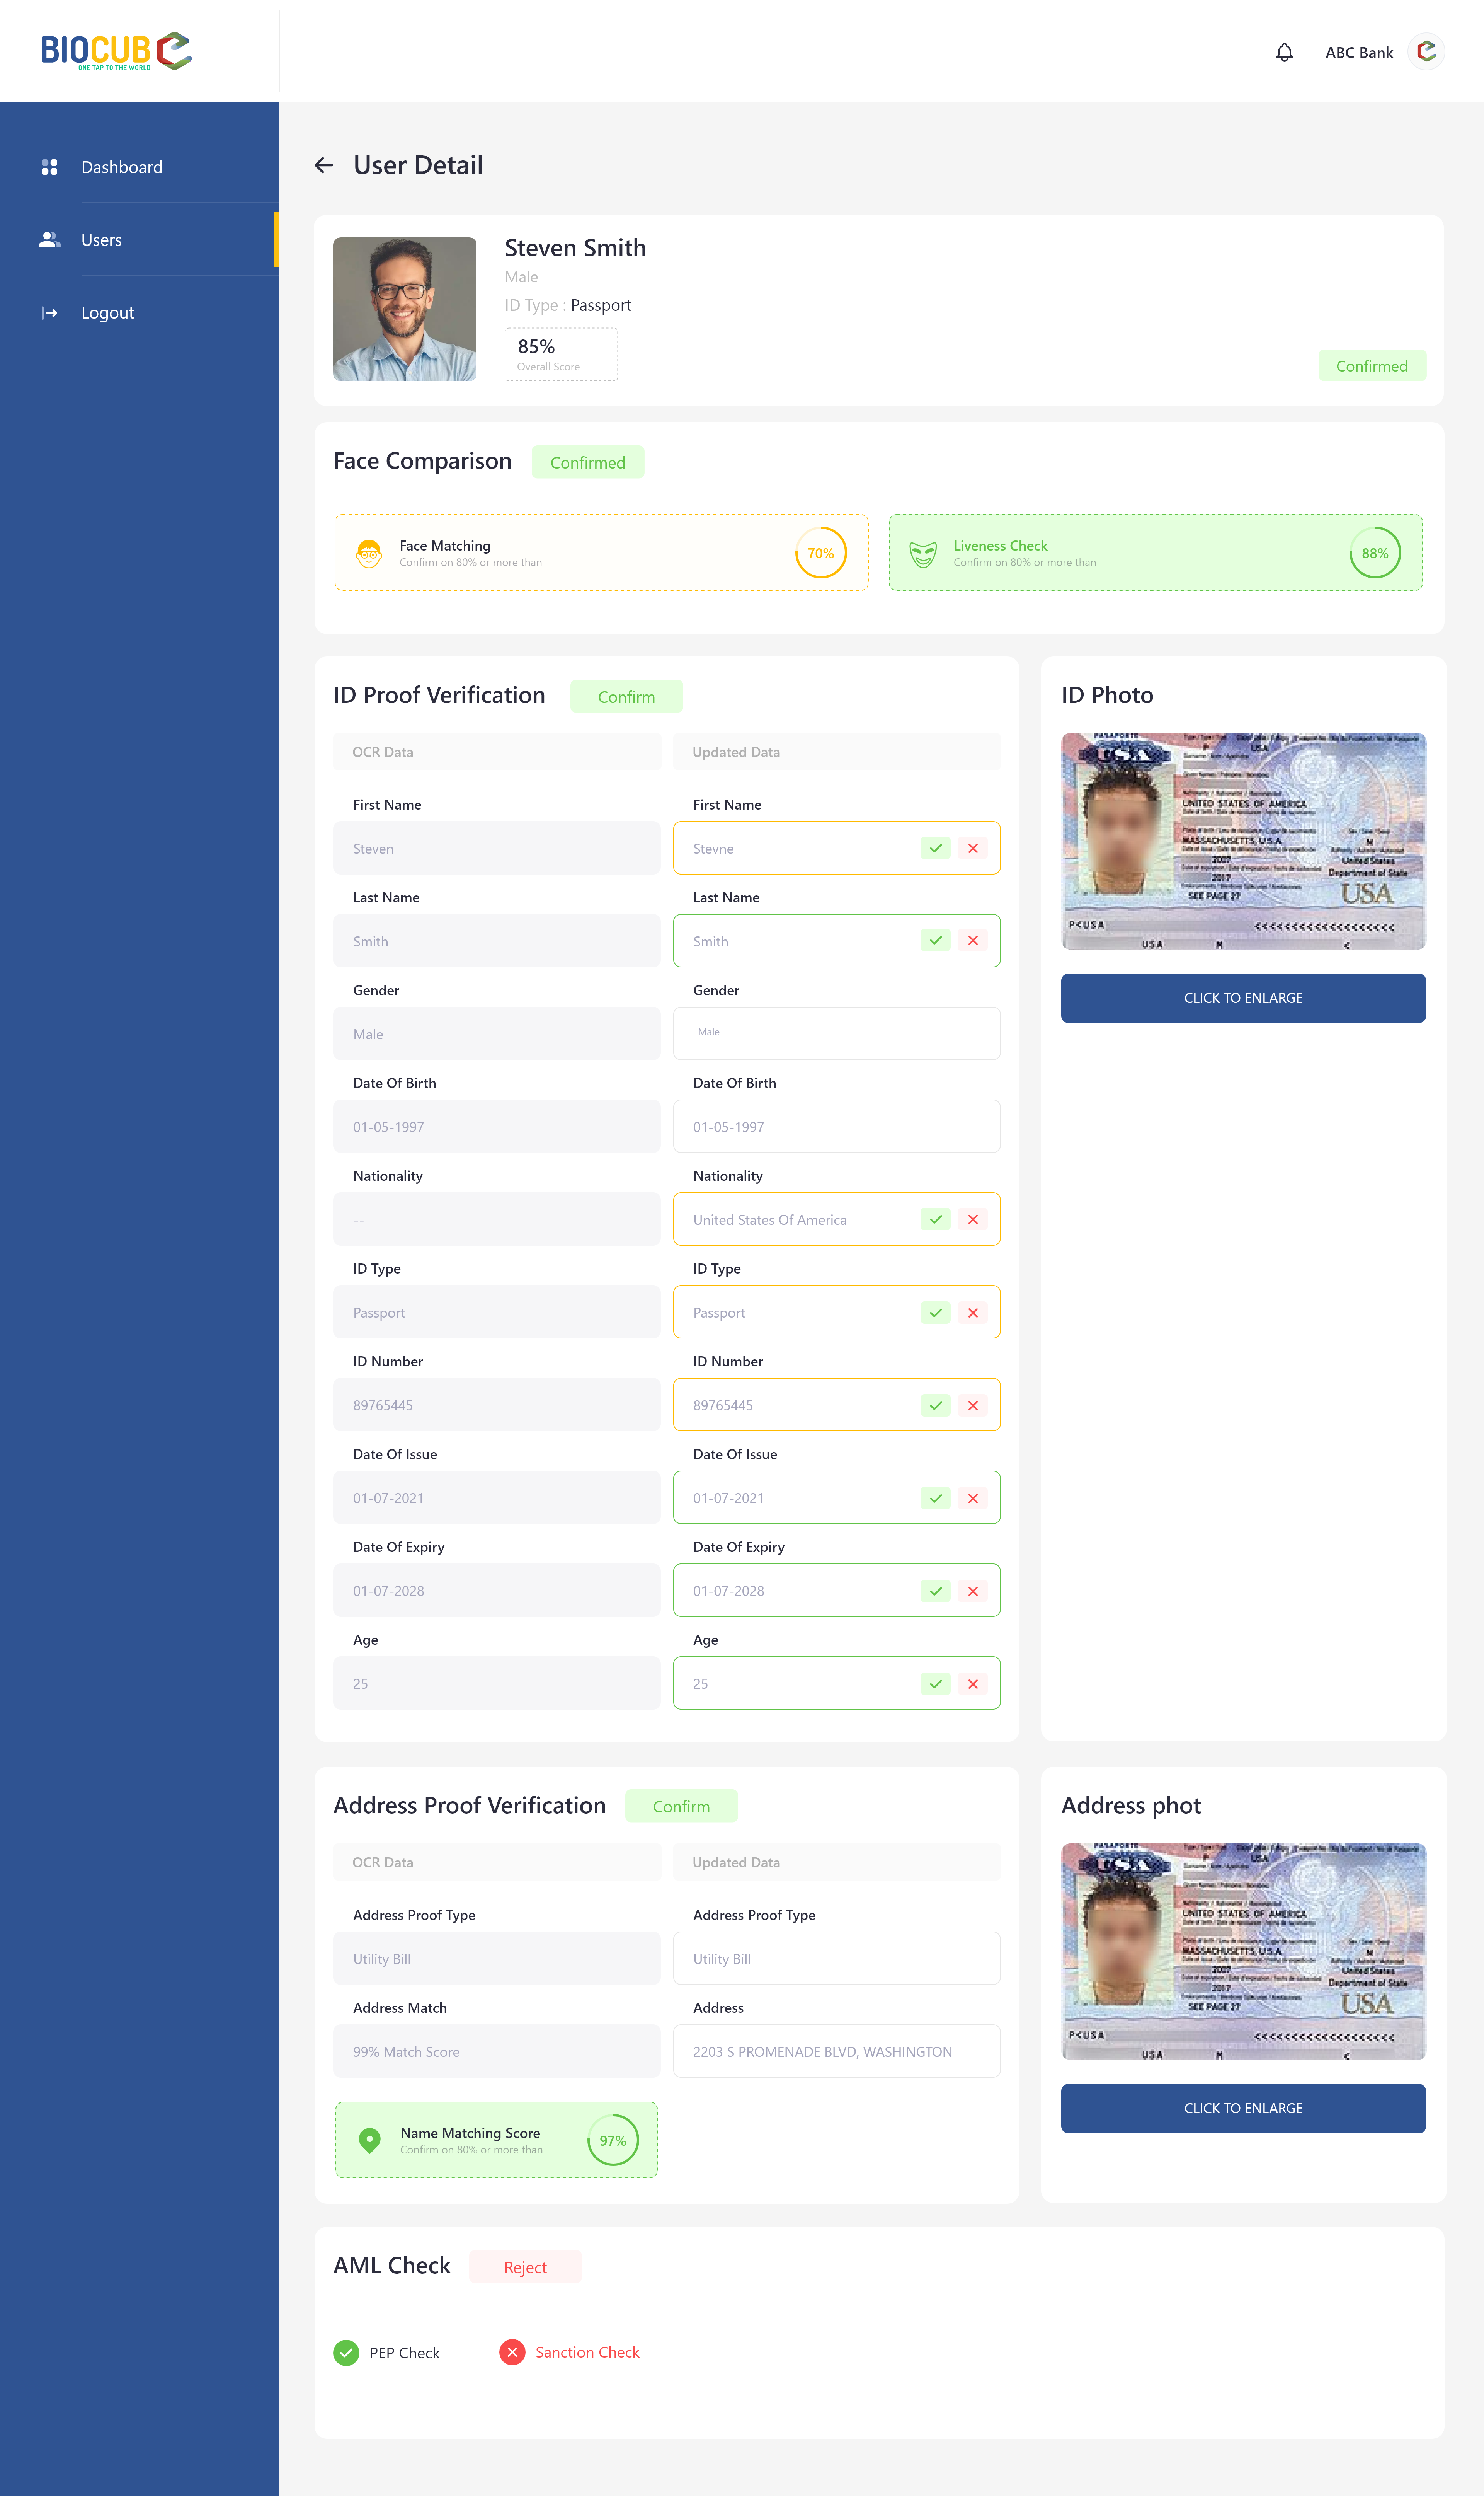Click the Logout arrow icon
1484x2496 pixels.
coord(49,313)
